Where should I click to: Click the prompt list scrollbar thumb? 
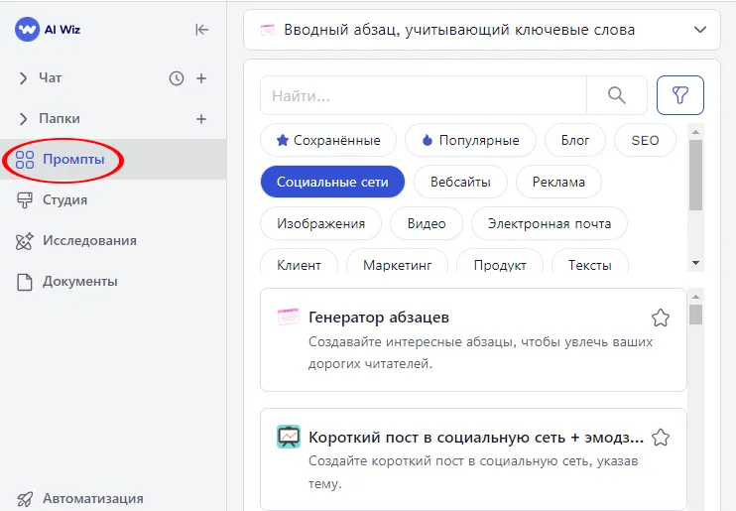pyautogui.click(x=695, y=315)
